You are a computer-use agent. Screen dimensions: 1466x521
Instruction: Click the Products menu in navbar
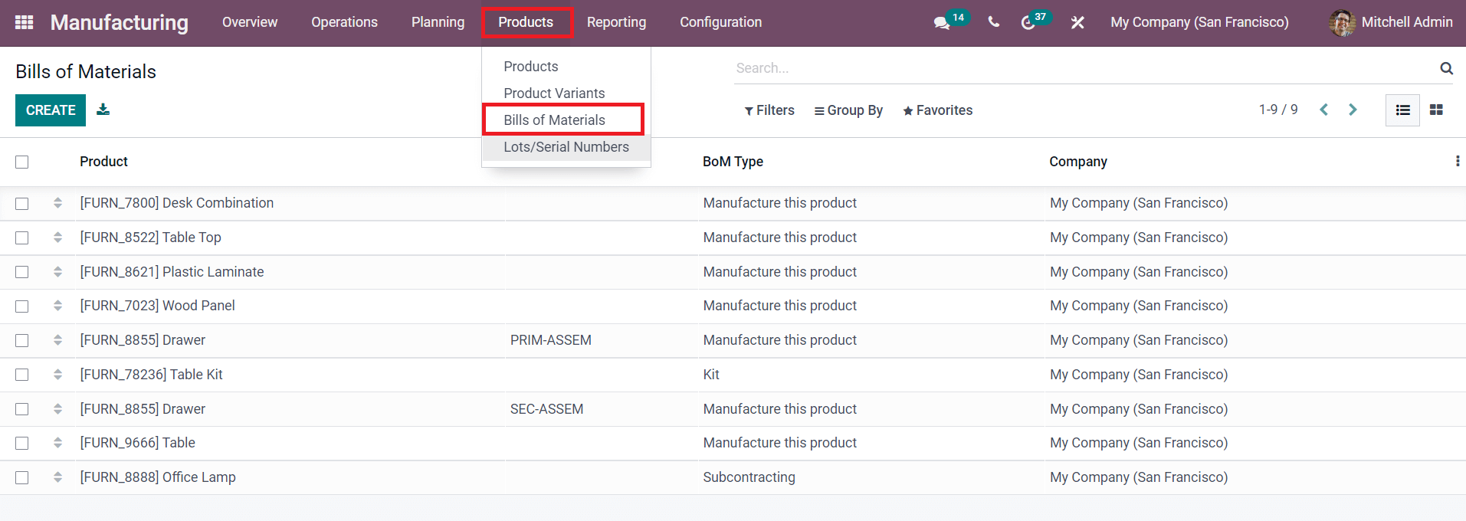tap(526, 22)
